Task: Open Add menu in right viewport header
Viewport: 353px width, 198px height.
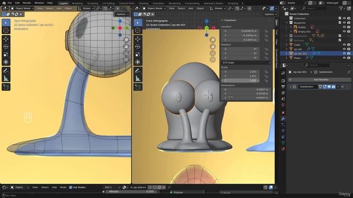Action: click(191, 8)
